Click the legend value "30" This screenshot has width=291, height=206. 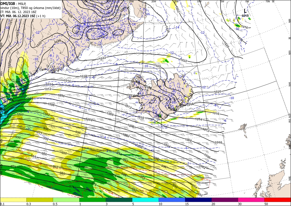239,204
